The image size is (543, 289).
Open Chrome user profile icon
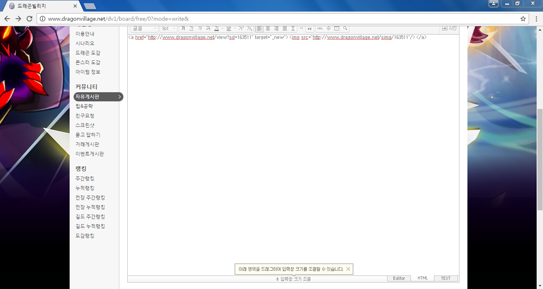coord(493,3)
